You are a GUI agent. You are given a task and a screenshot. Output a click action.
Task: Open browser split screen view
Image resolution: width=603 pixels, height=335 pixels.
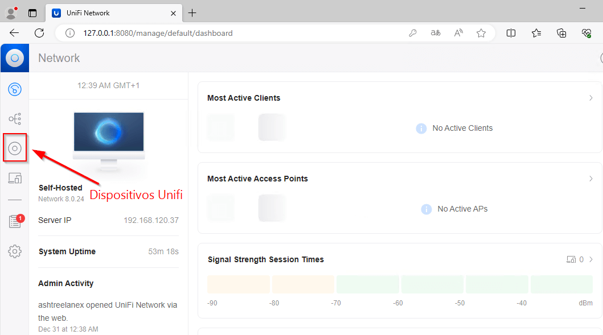pyautogui.click(x=511, y=33)
